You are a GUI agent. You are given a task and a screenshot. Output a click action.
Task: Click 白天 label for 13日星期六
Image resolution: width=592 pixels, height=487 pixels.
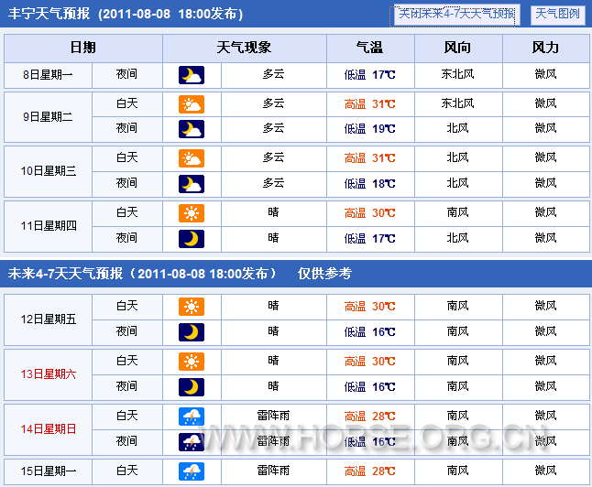coord(126,361)
